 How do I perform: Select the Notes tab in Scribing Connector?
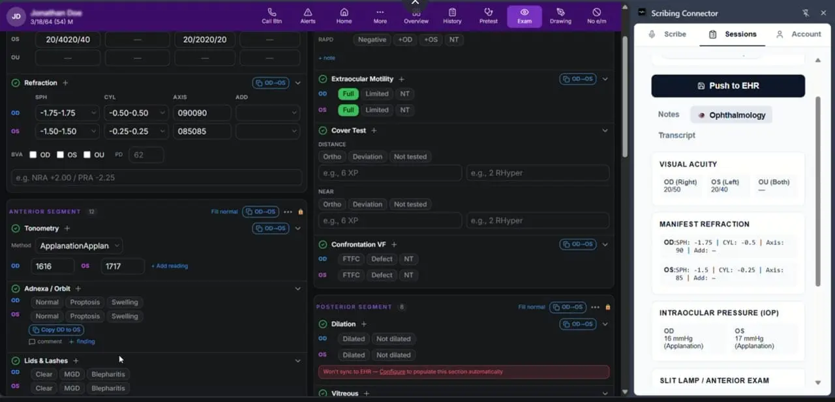coord(669,114)
